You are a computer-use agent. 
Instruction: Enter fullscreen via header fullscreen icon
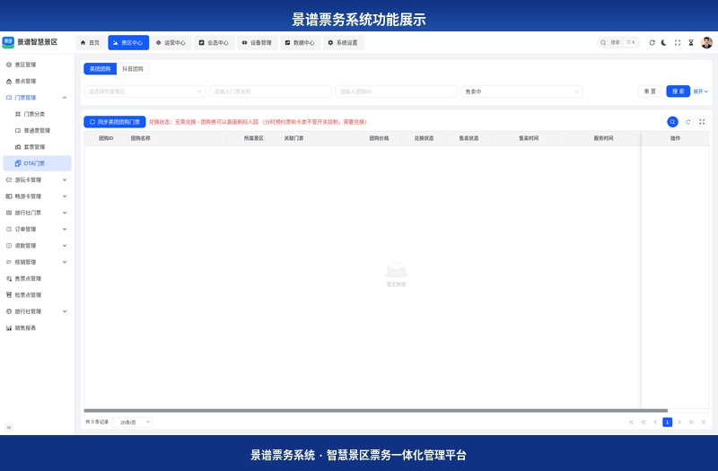(678, 42)
